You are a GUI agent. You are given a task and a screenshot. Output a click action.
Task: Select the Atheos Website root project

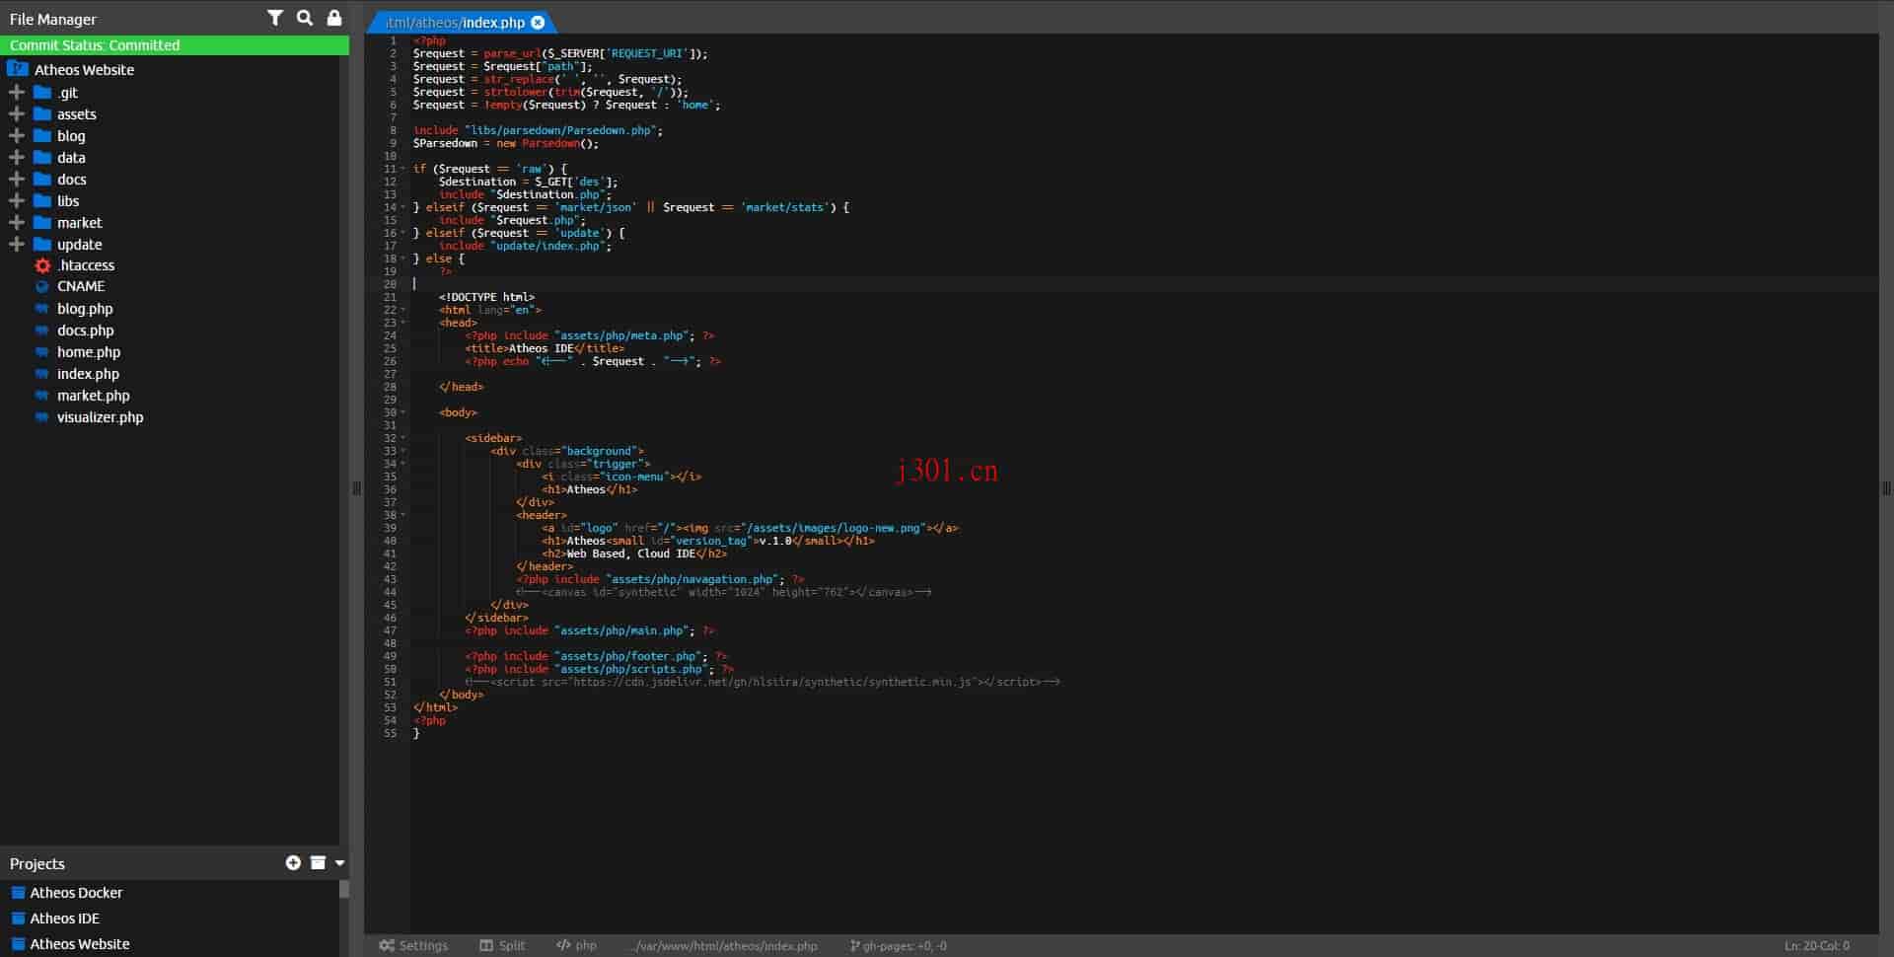[84, 69]
